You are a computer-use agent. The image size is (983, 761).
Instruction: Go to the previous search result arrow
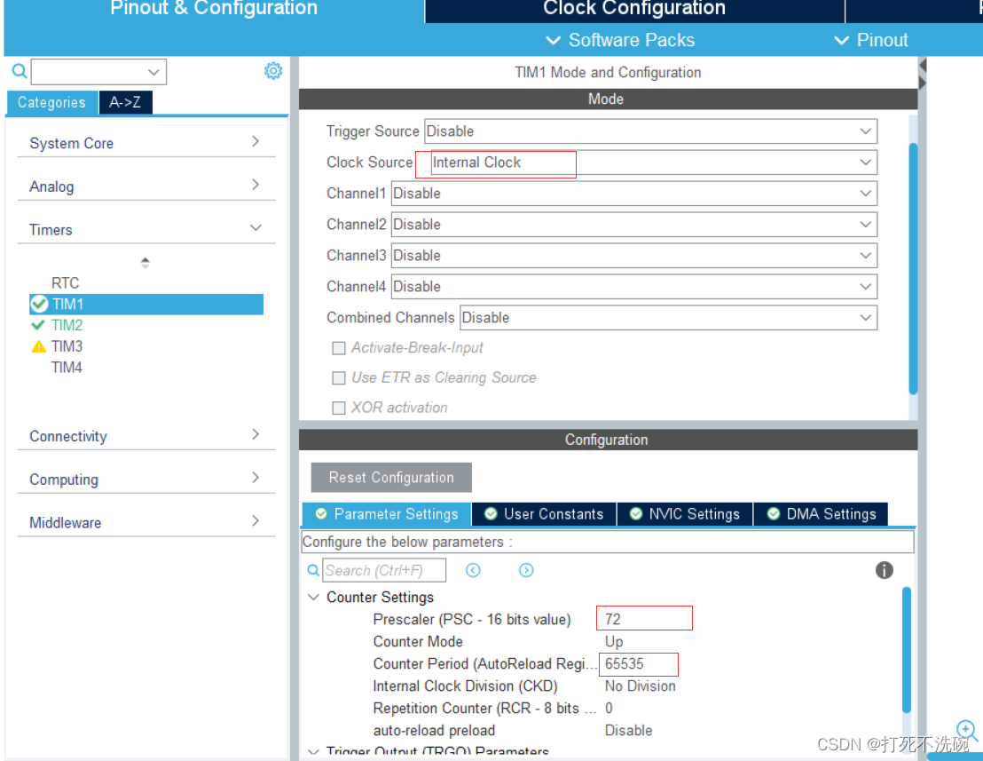[474, 570]
